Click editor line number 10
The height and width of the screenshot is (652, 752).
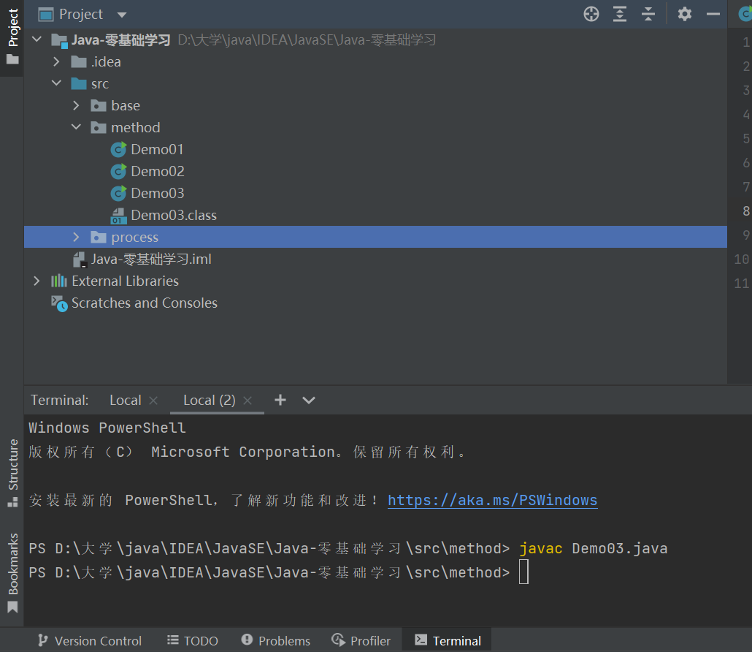pyautogui.click(x=742, y=259)
